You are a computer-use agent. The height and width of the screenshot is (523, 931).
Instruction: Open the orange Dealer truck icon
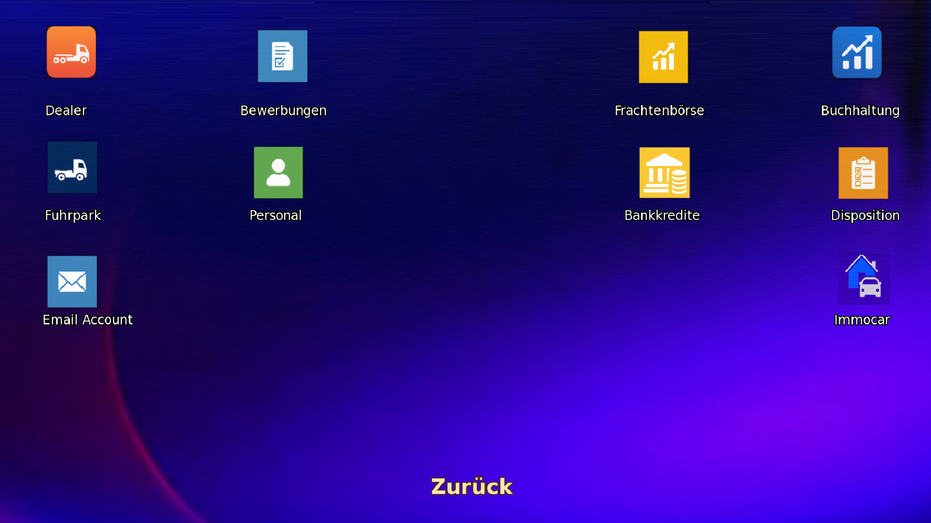click(71, 52)
